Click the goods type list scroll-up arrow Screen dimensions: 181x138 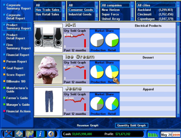[97, 4]
